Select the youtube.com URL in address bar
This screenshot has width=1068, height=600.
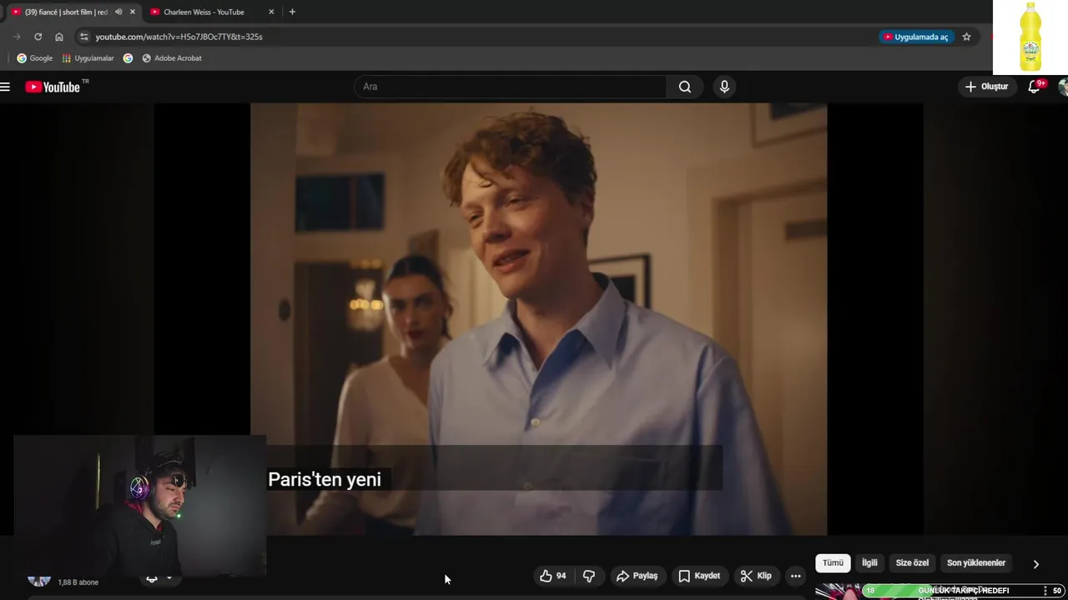coord(179,37)
